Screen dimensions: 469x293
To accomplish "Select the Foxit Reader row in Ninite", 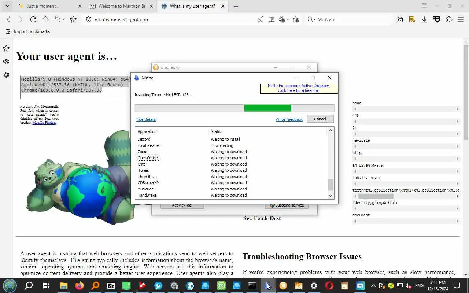I will [231, 145].
